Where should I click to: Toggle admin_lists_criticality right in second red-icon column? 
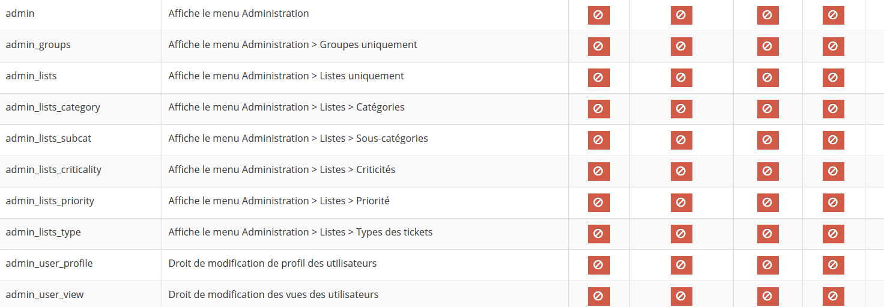pos(681,171)
